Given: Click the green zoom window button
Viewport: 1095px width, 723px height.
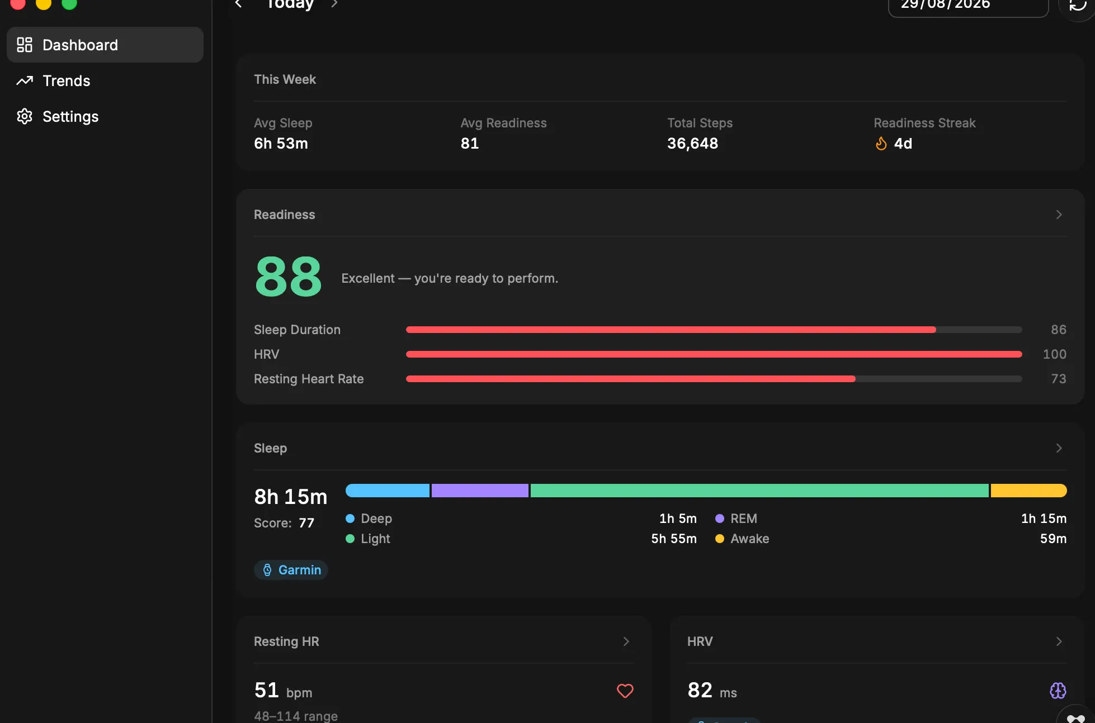Looking at the screenshot, I should coord(69,2).
